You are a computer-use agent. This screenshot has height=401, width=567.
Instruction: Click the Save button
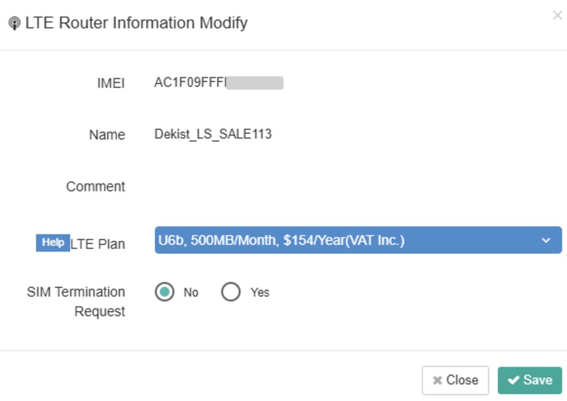point(530,381)
